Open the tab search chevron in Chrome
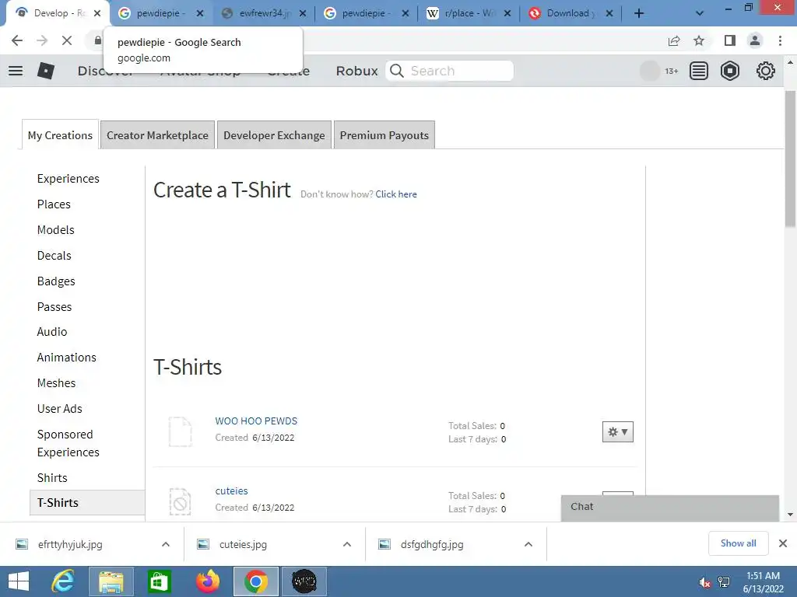 (x=700, y=14)
